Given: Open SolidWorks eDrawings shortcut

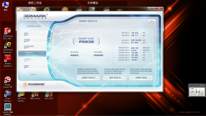Looking at the screenshot, I should point(8,47).
